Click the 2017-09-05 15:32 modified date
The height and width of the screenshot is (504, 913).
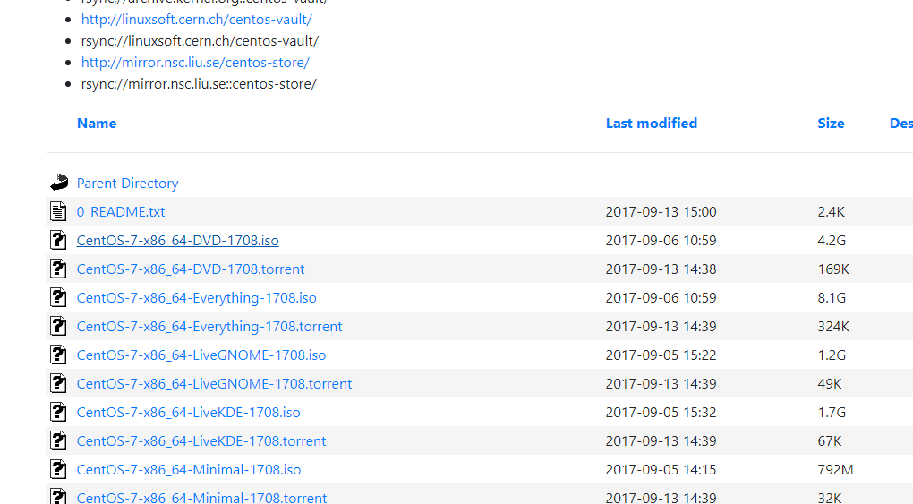click(661, 412)
